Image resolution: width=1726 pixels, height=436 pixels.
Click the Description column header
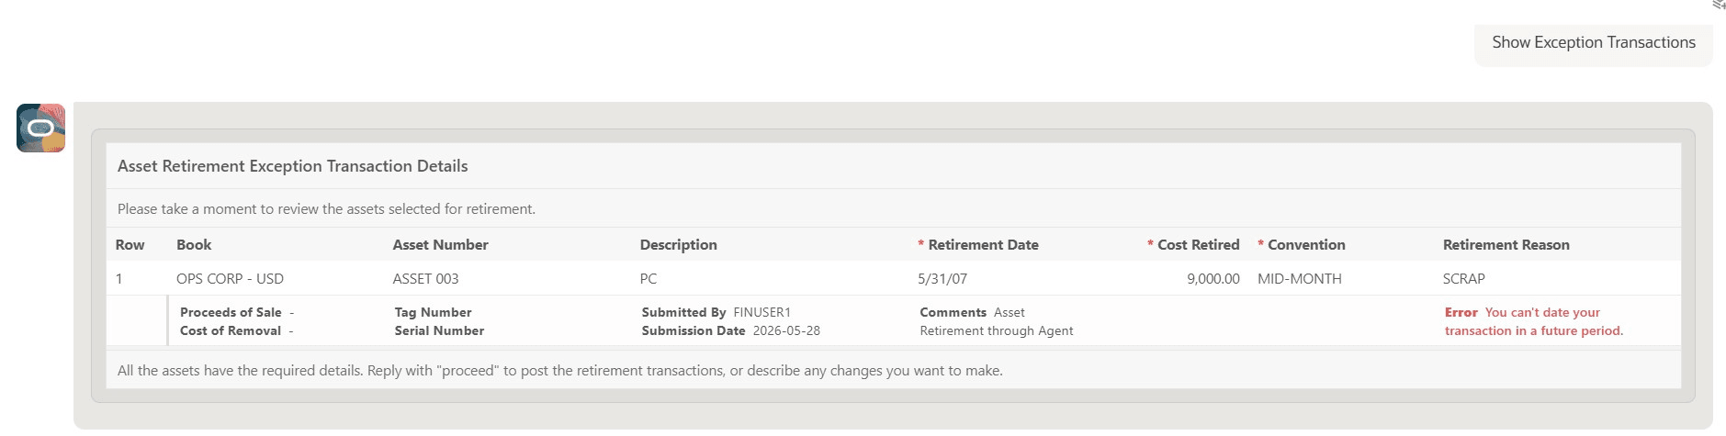coord(678,245)
